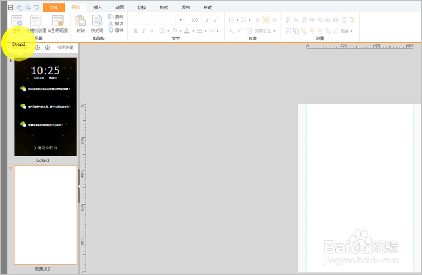Viewport: 422px width, 275px height.
Task: Select the Format Painter (格式刷) tool
Action: coord(97,24)
